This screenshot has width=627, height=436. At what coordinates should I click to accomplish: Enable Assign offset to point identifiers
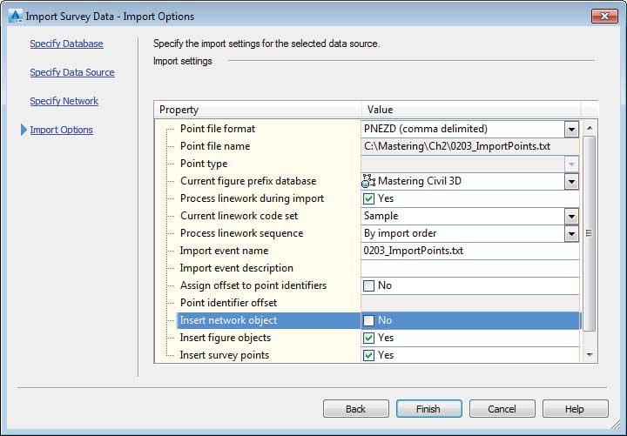point(368,285)
